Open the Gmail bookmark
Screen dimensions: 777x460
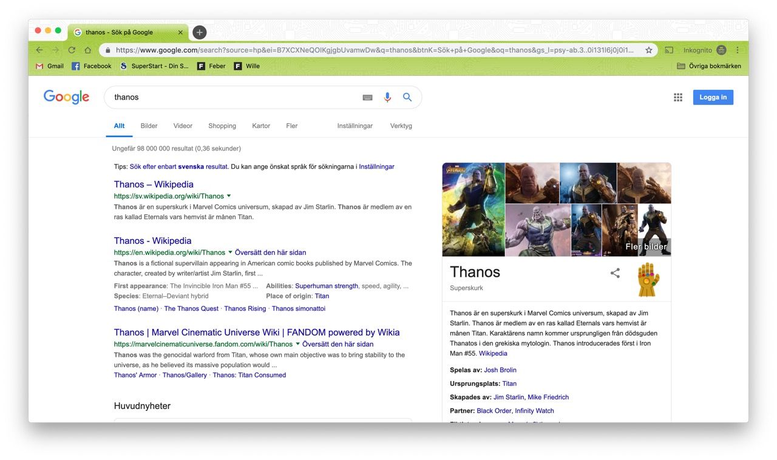tap(50, 66)
